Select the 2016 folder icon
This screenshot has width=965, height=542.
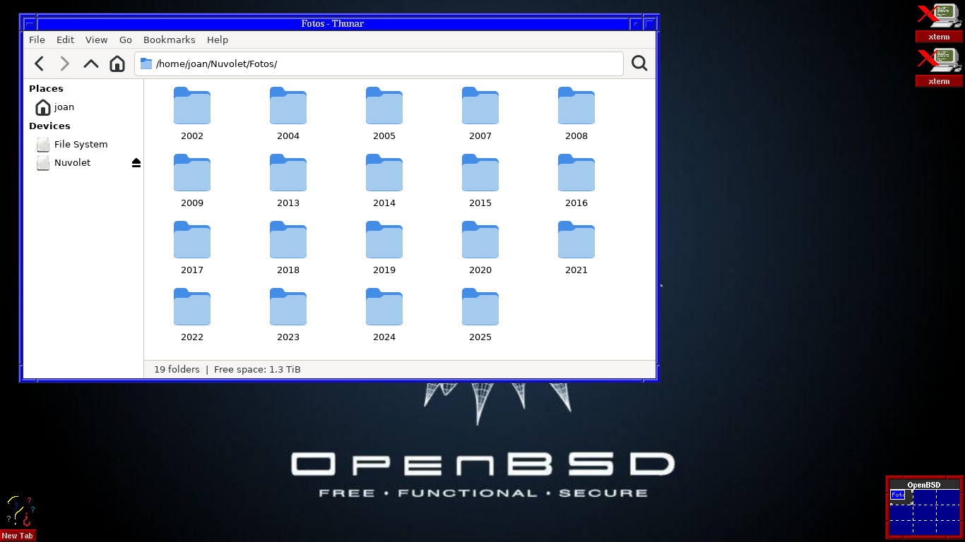point(576,173)
